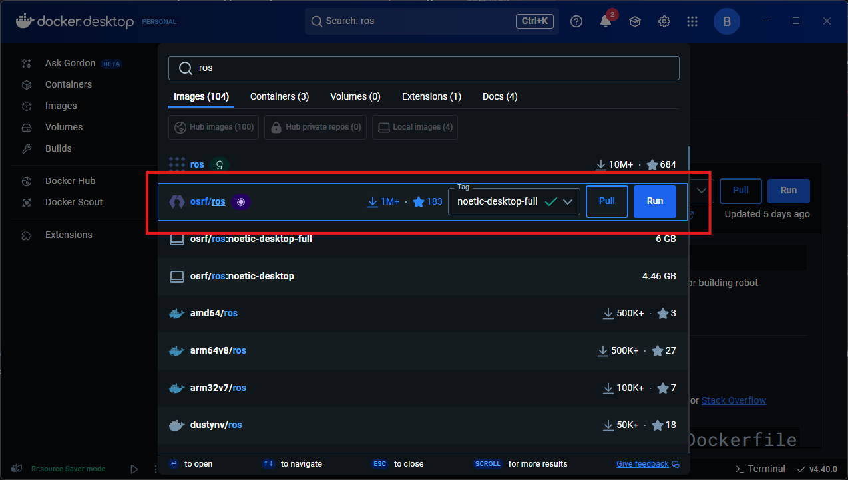848x480 pixels.
Task: Click the Extensions puzzle icon
Action: coord(27,235)
